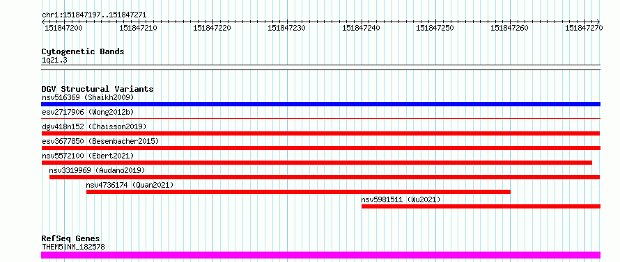
Task: Click ruler position 151847220
Action: [212, 28]
